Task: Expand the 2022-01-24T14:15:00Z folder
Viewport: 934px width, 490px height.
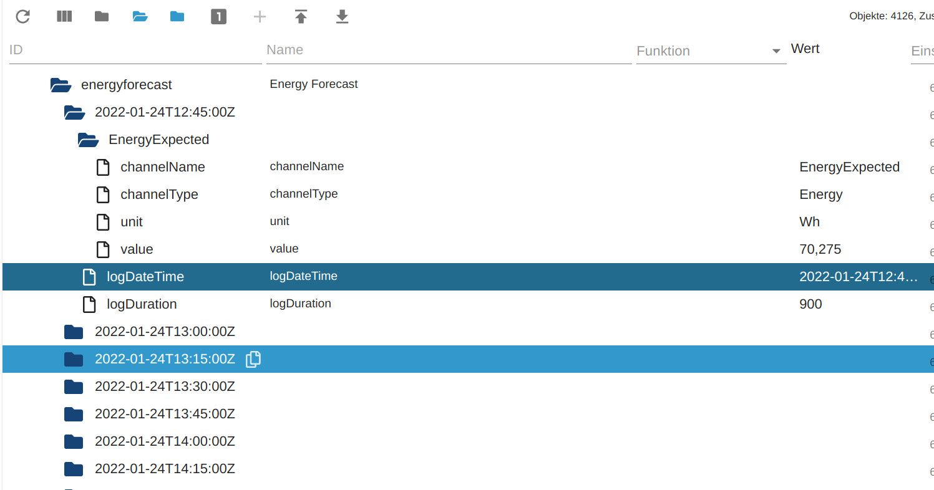Action: tap(74, 469)
